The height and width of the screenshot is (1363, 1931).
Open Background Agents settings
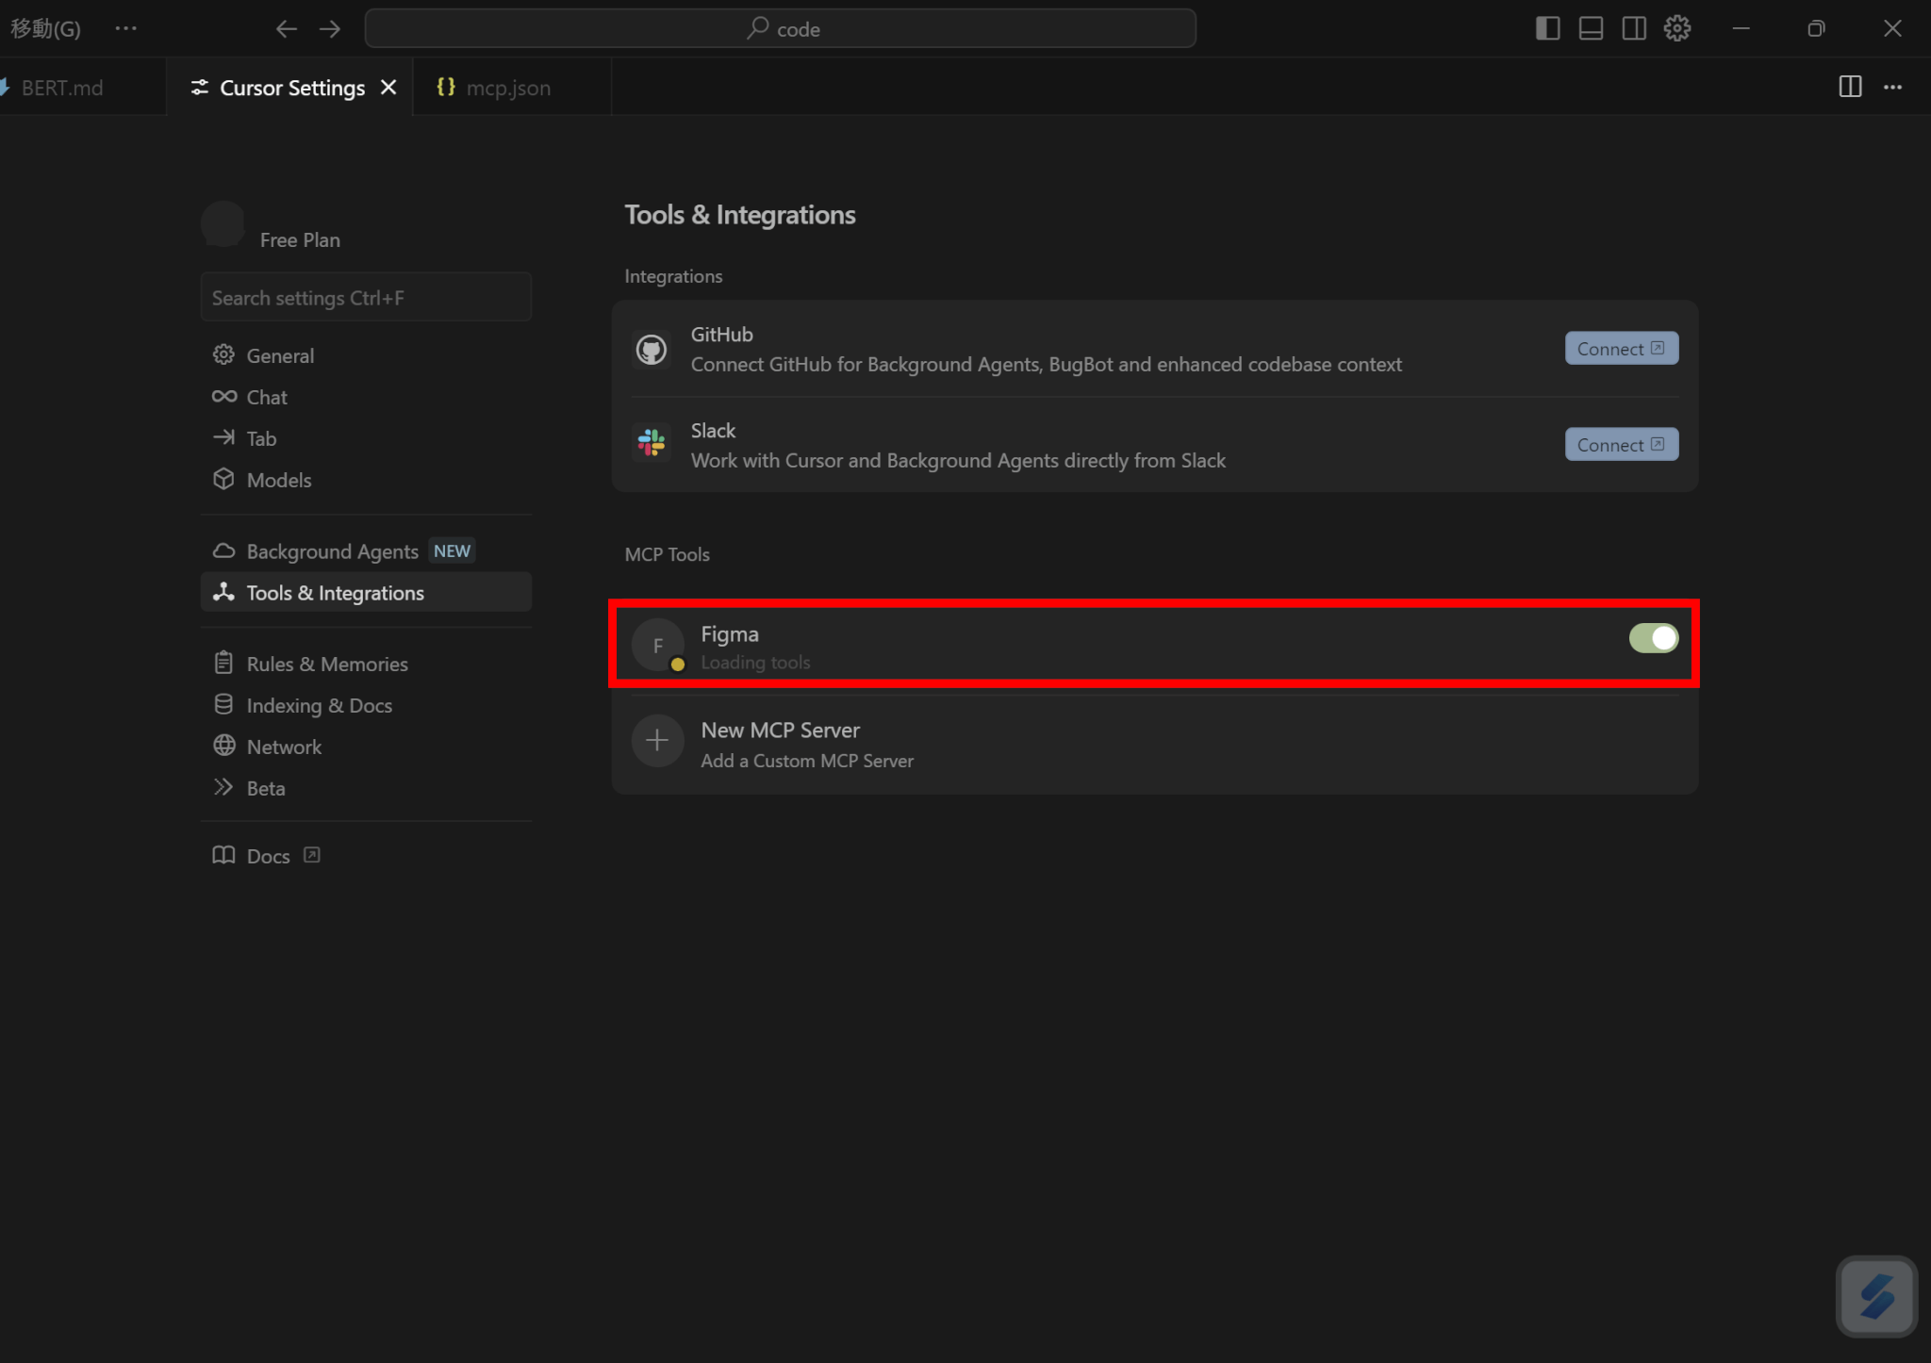366,551
